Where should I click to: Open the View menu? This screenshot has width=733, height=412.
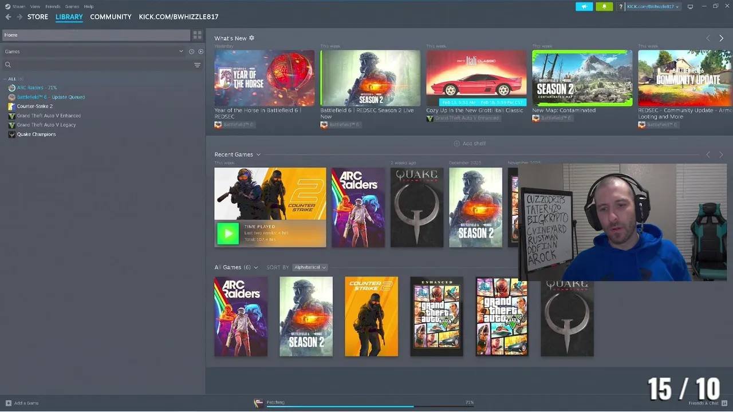(35, 6)
